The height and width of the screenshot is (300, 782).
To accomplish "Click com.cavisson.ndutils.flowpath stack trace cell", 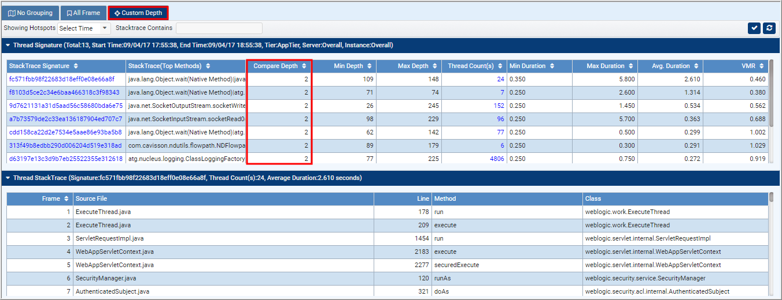I will (x=186, y=145).
